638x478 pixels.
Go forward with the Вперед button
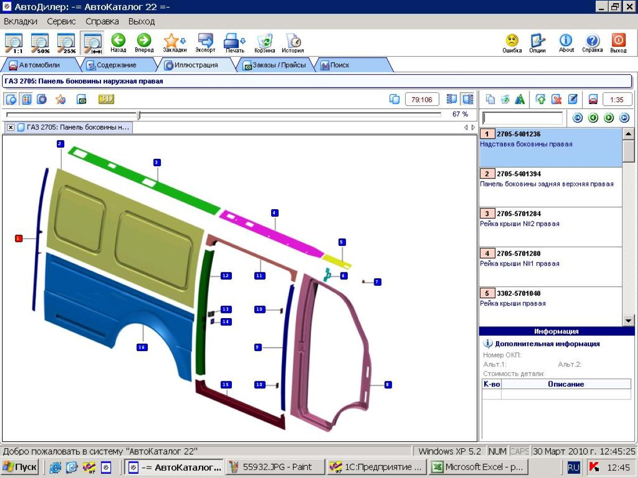144,43
